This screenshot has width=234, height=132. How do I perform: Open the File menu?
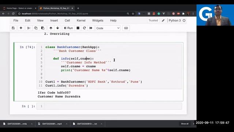tap(16, 21)
